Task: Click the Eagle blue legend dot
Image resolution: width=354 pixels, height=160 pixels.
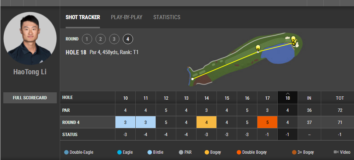Action: [119, 152]
